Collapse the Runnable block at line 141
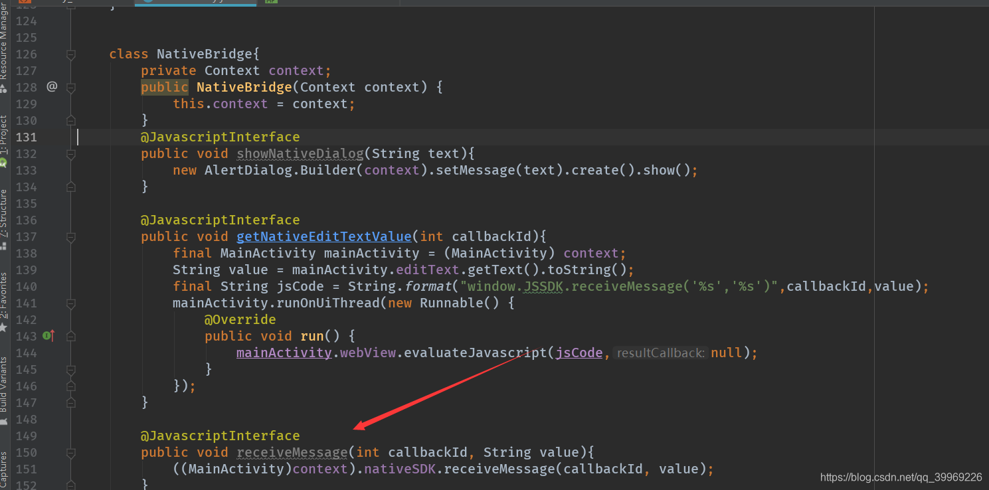 [x=71, y=303]
